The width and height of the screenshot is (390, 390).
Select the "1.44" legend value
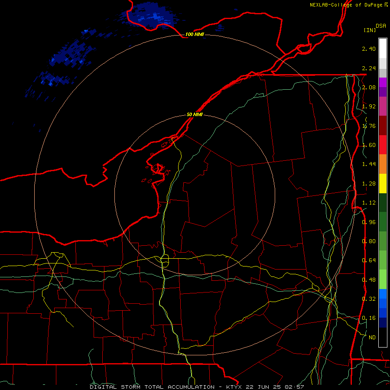click(369, 164)
